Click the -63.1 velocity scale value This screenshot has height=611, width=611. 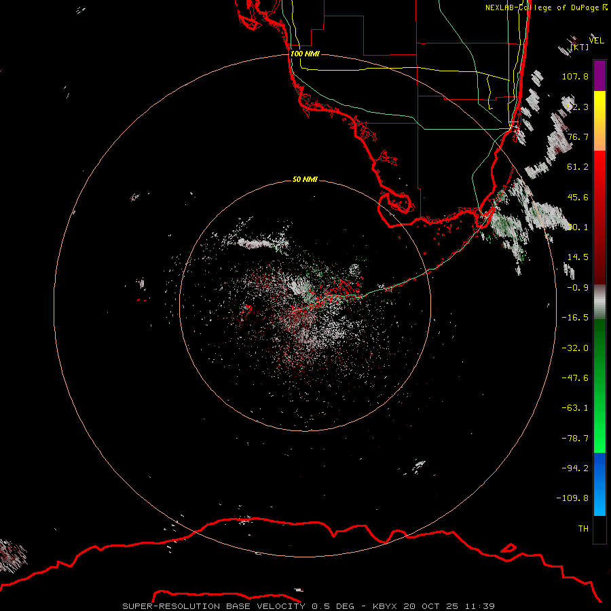(575, 408)
